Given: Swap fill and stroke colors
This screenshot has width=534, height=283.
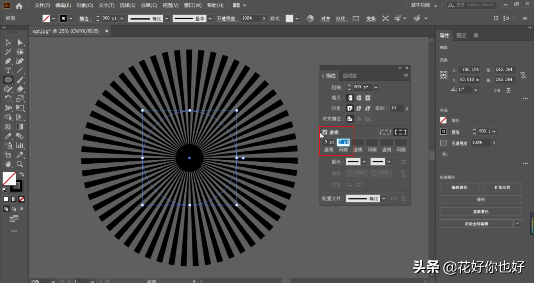Looking at the screenshot, I should tap(22, 174).
